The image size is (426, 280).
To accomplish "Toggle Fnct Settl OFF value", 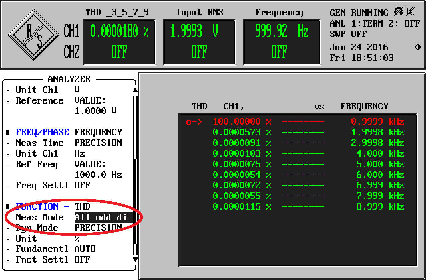I will pos(82,260).
